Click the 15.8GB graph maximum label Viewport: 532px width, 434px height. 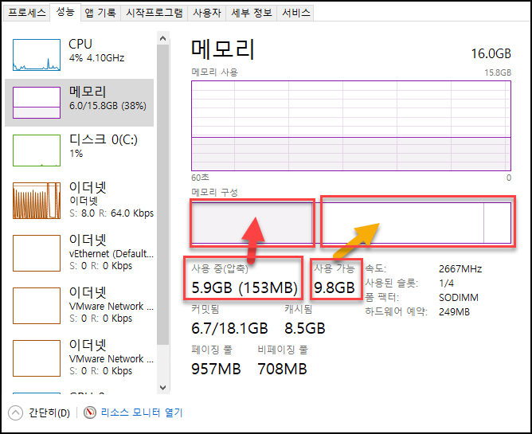[498, 72]
